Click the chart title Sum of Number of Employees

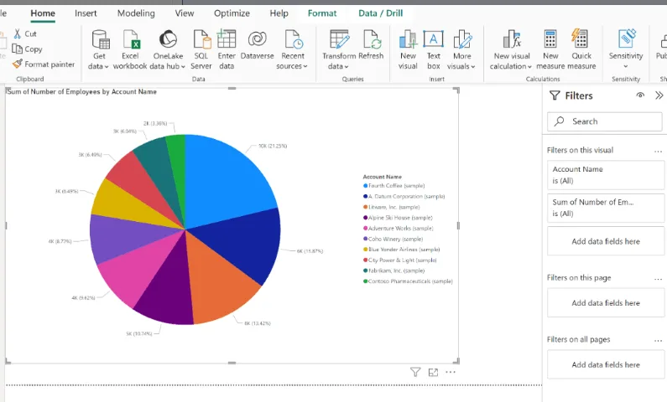click(x=81, y=91)
